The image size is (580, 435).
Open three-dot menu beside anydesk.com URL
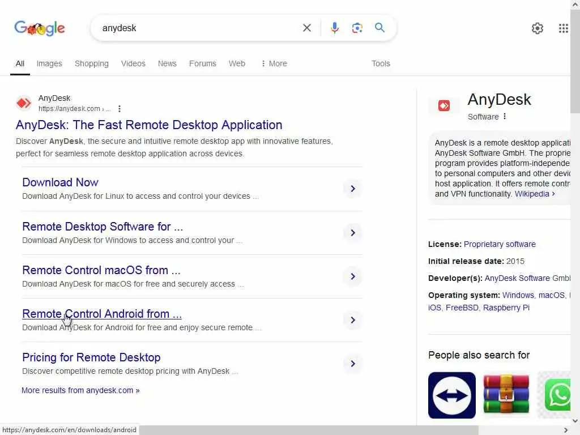(119, 109)
